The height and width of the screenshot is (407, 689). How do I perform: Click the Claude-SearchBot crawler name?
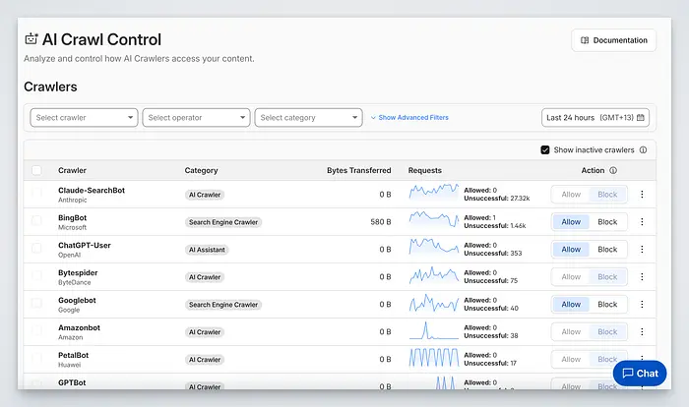[92, 190]
